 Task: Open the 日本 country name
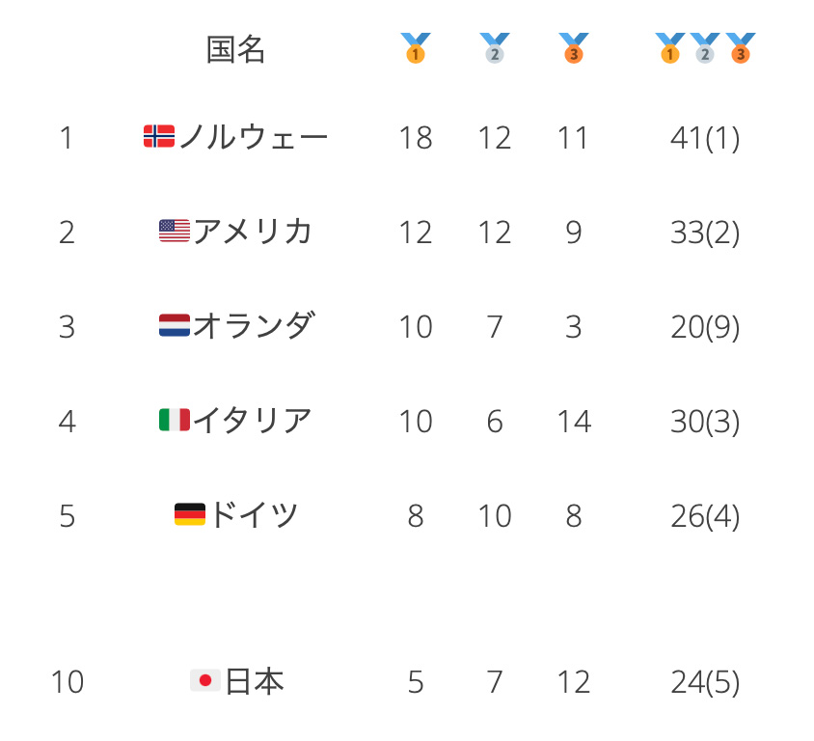pyautogui.click(x=255, y=682)
